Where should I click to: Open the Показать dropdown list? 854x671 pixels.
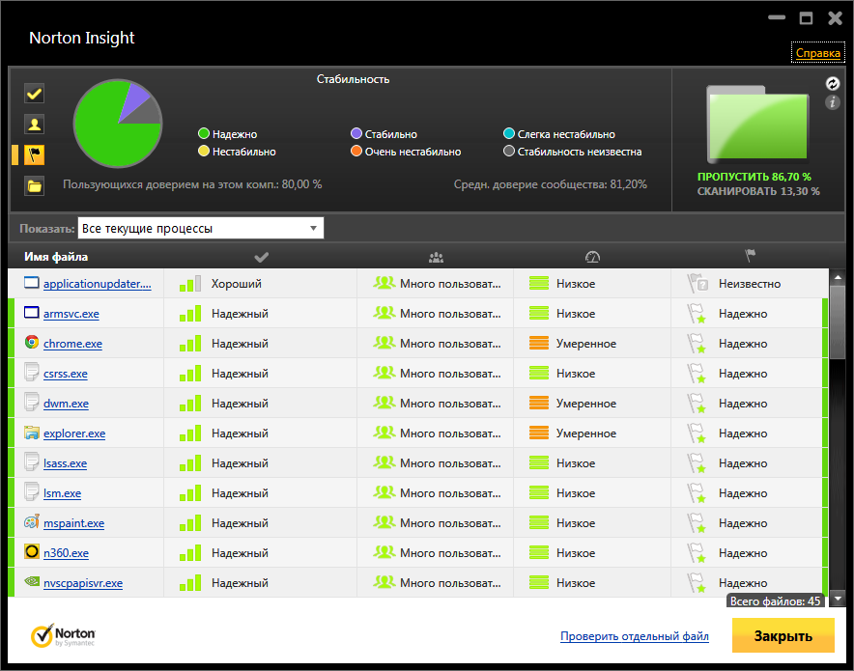[201, 228]
